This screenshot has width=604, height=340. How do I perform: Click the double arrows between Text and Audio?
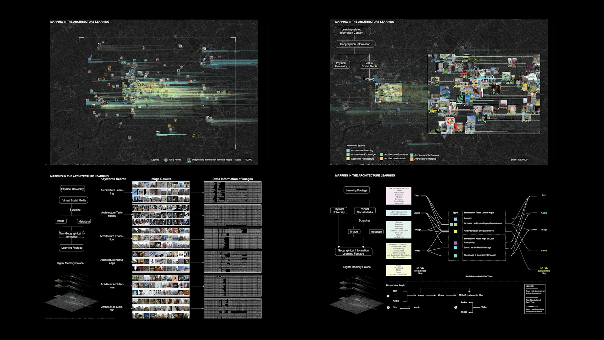click(x=405, y=308)
